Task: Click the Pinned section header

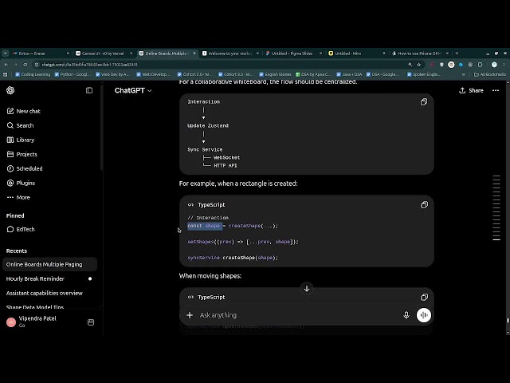Action: pos(15,215)
